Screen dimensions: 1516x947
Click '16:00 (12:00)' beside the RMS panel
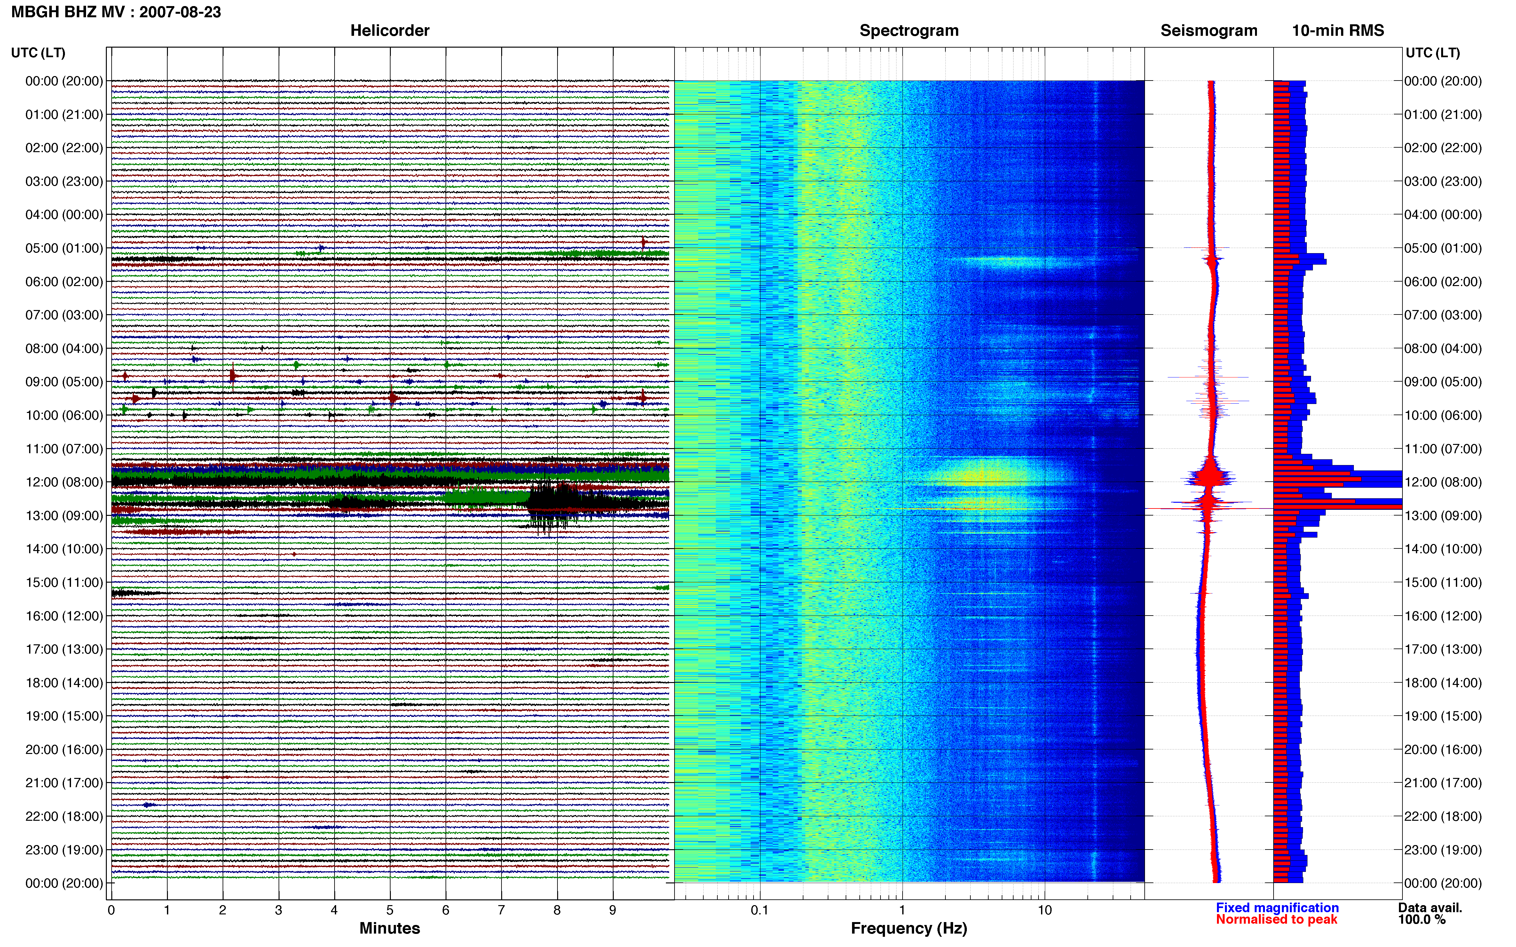[x=1443, y=616]
